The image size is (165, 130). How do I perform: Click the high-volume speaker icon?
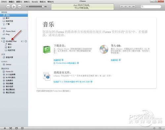(x=46, y=7)
